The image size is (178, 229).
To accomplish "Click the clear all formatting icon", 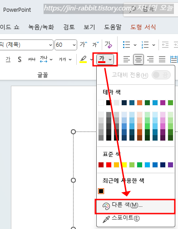I will pos(109,45).
